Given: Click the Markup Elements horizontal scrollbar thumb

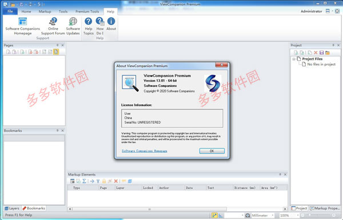Looking at the screenshot, I should 149,209.
